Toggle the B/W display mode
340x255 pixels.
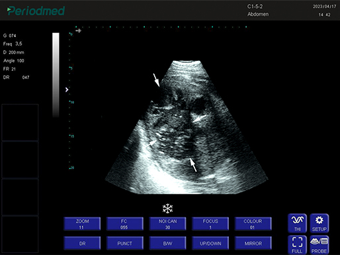point(167,243)
